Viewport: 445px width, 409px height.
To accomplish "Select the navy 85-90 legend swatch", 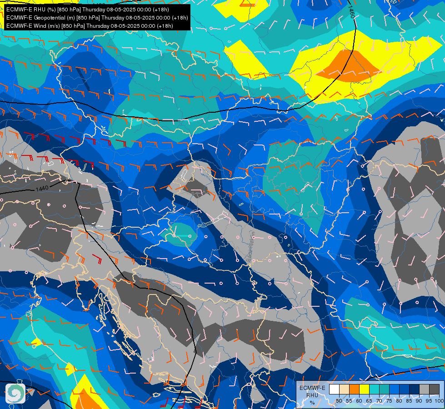I will coord(415,389).
